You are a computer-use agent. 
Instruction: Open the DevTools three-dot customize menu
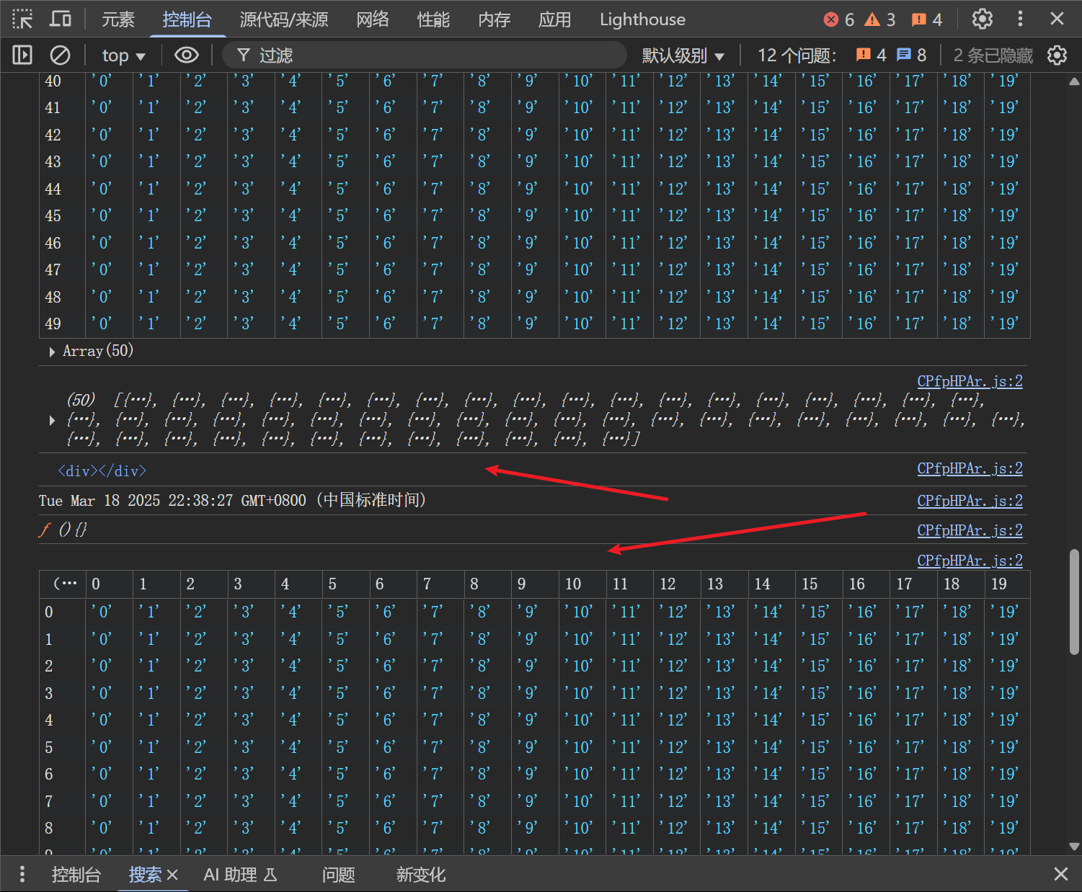click(1019, 19)
